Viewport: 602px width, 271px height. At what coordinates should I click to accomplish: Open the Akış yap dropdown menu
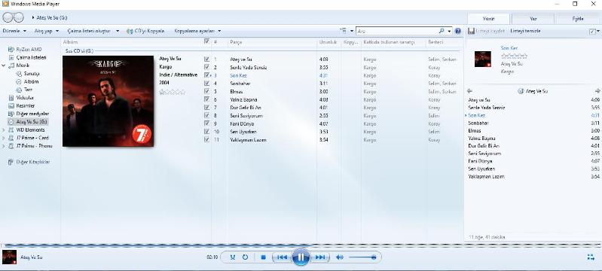(47, 31)
